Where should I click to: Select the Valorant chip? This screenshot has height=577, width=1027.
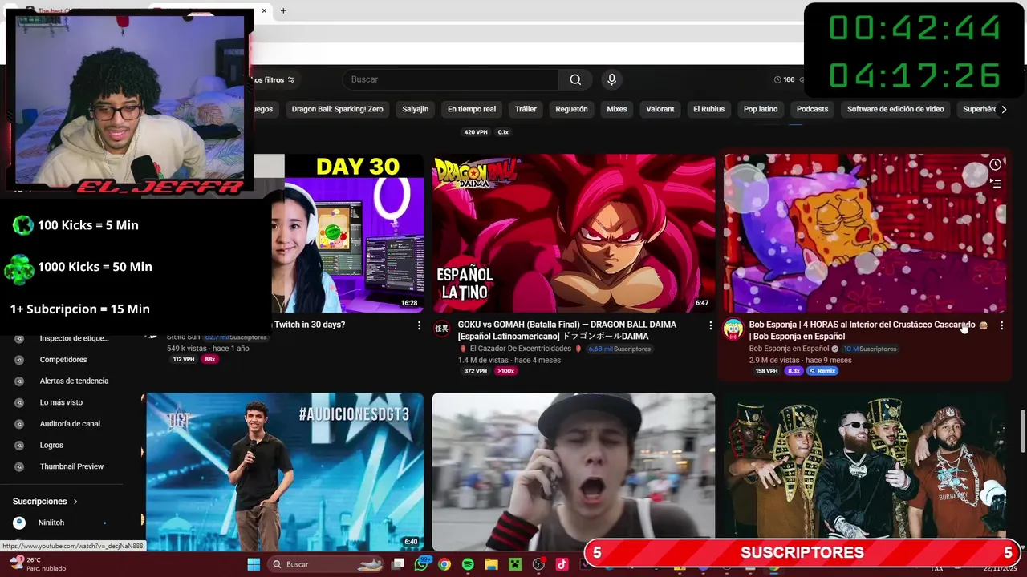pos(660,109)
